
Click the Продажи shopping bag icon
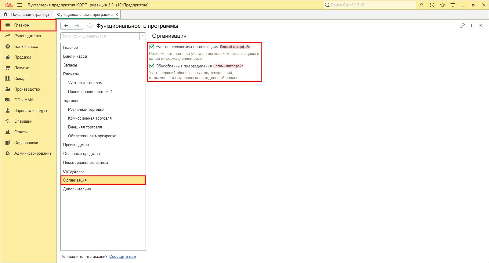click(8, 57)
